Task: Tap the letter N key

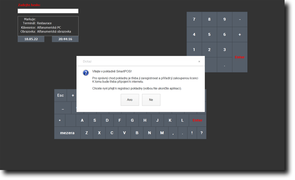Action: tap(149, 133)
